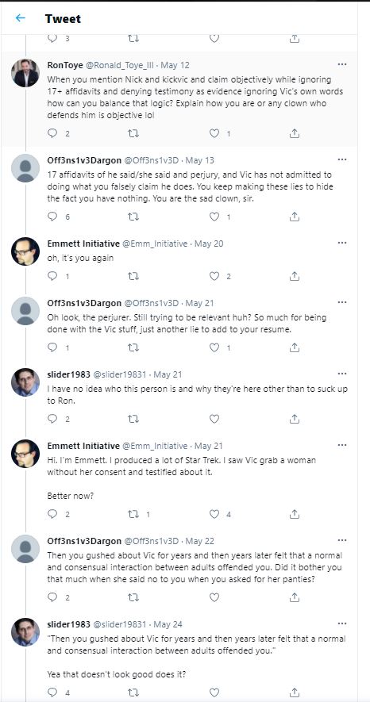
Task: Open slider1983's avatar on May 21 tweet
Action: tap(25, 382)
